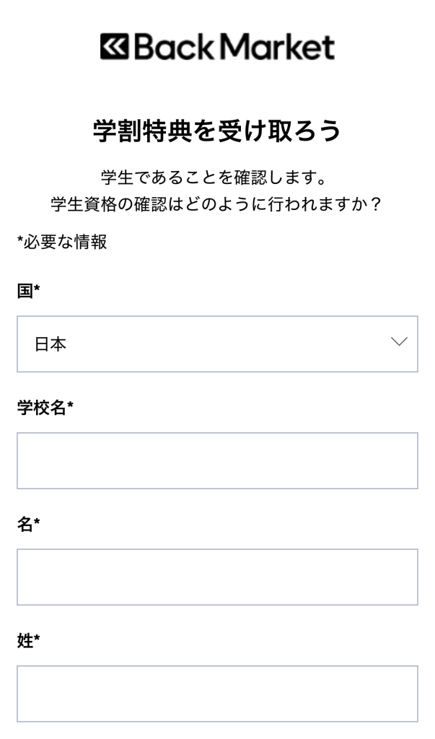This screenshot has width=435, height=739.
Task: Click into the 姓 last name text box
Action: [216, 694]
